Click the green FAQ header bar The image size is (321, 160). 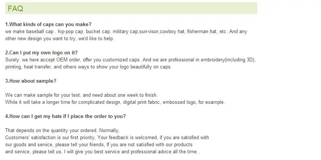click(131, 9)
